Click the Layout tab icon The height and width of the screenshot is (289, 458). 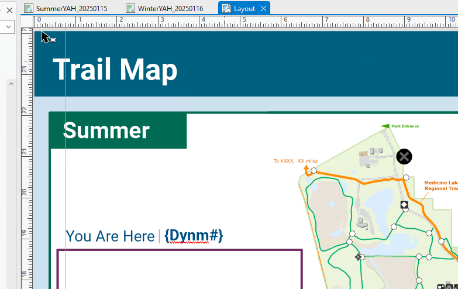[226, 8]
